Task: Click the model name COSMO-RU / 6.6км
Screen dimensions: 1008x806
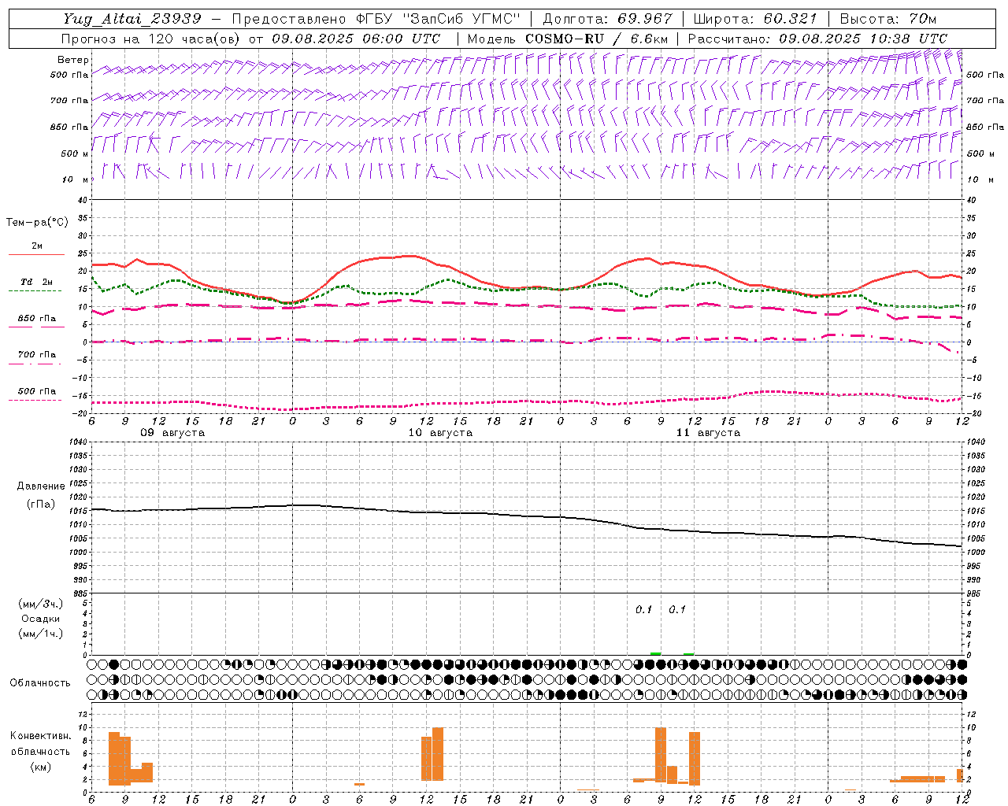Action: click(x=597, y=39)
